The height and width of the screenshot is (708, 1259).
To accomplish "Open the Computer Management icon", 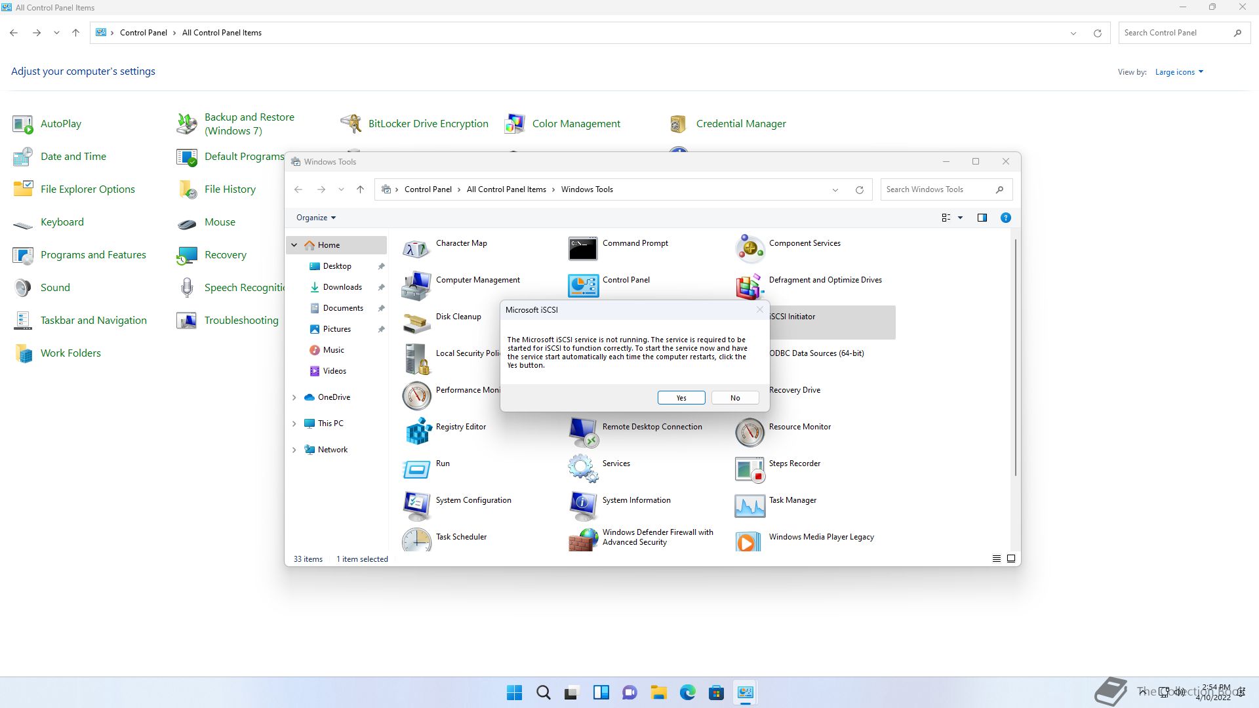I will click(x=416, y=286).
